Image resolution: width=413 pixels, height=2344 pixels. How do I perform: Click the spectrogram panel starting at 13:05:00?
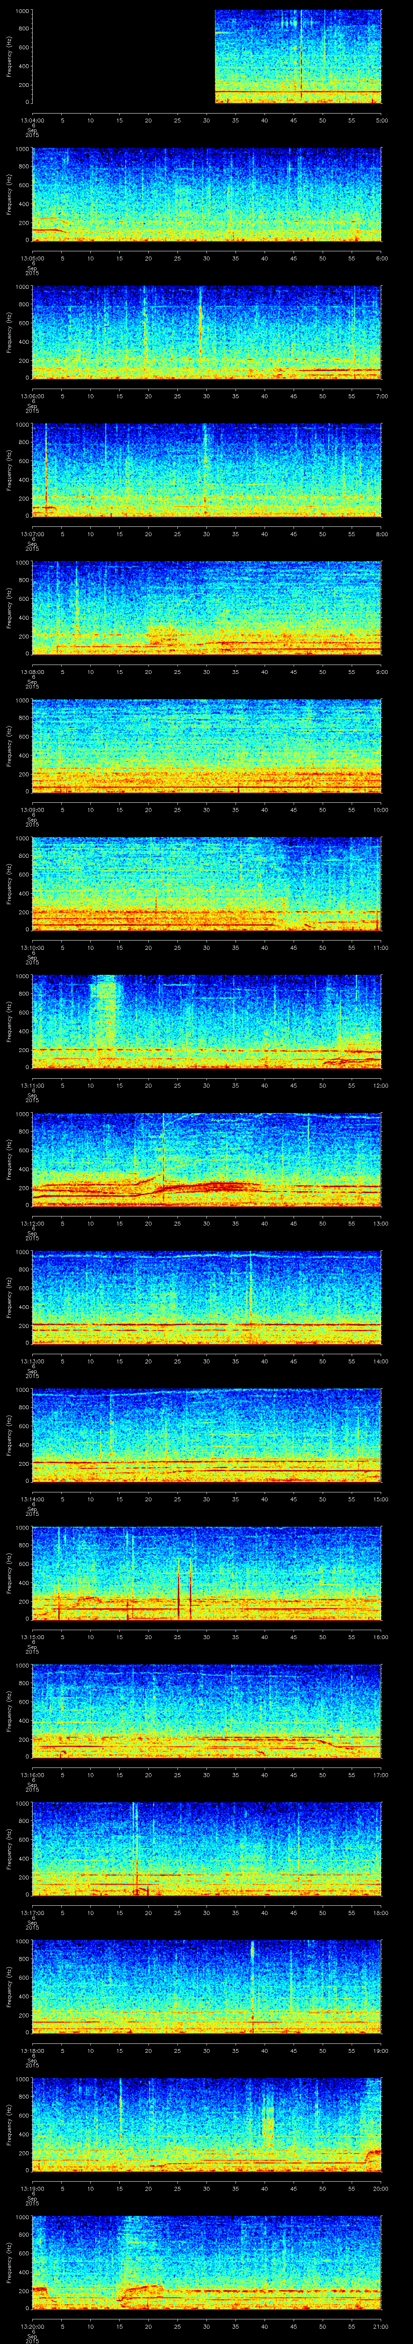[207, 195]
